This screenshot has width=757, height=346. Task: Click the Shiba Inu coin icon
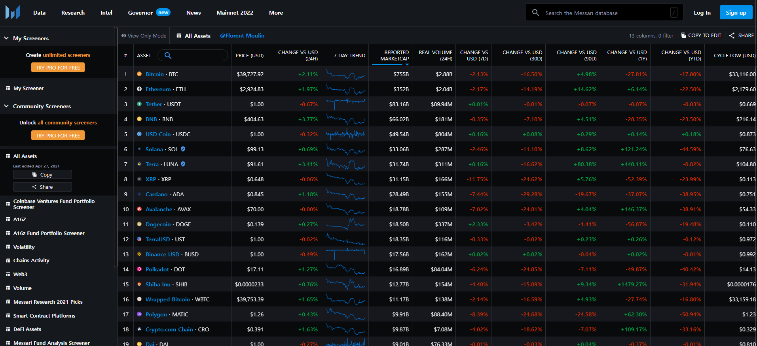(139, 284)
